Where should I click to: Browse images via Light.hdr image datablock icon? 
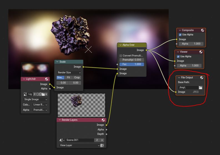[x=25, y=94]
